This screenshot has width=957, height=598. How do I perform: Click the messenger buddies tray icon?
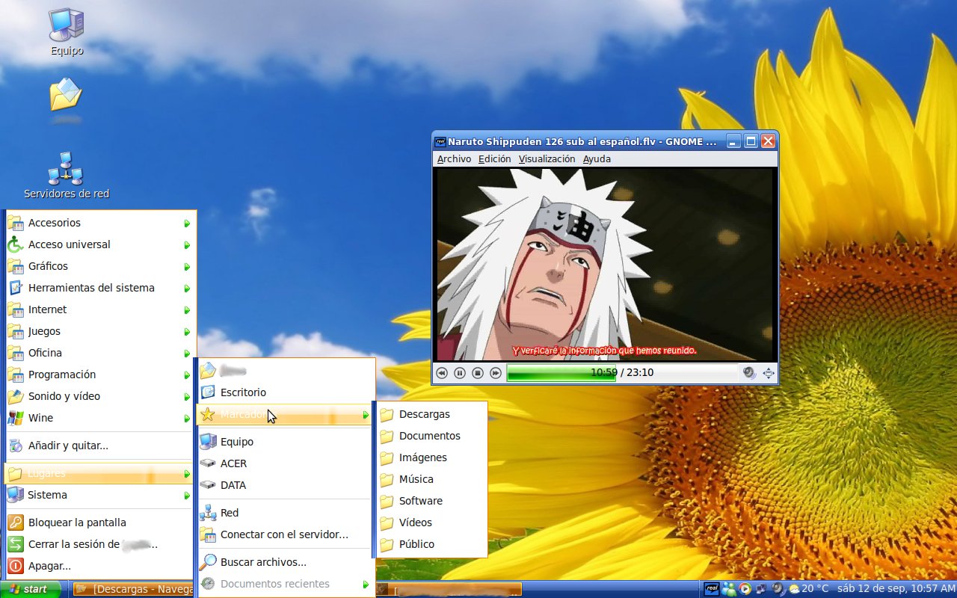click(x=728, y=589)
